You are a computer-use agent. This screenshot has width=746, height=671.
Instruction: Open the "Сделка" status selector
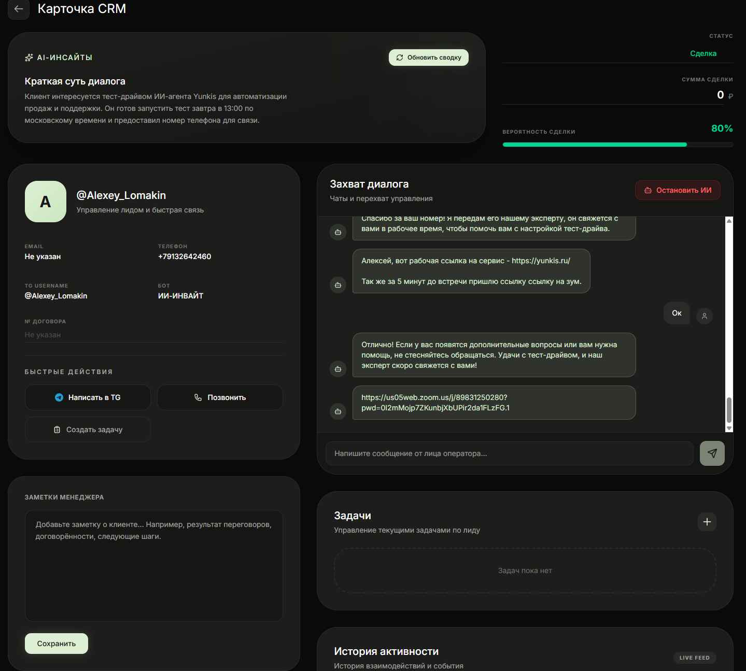tap(702, 53)
